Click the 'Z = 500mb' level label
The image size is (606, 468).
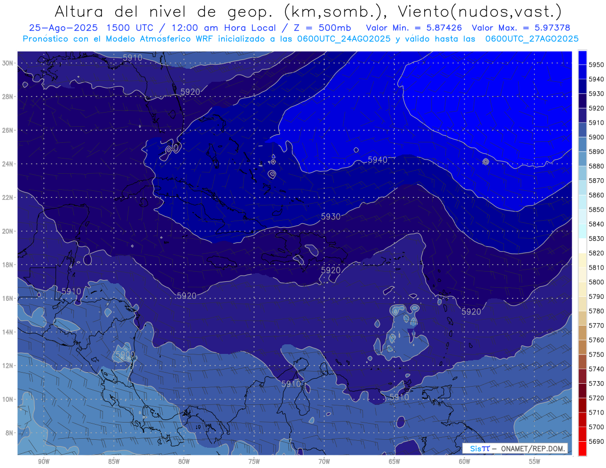322,28
